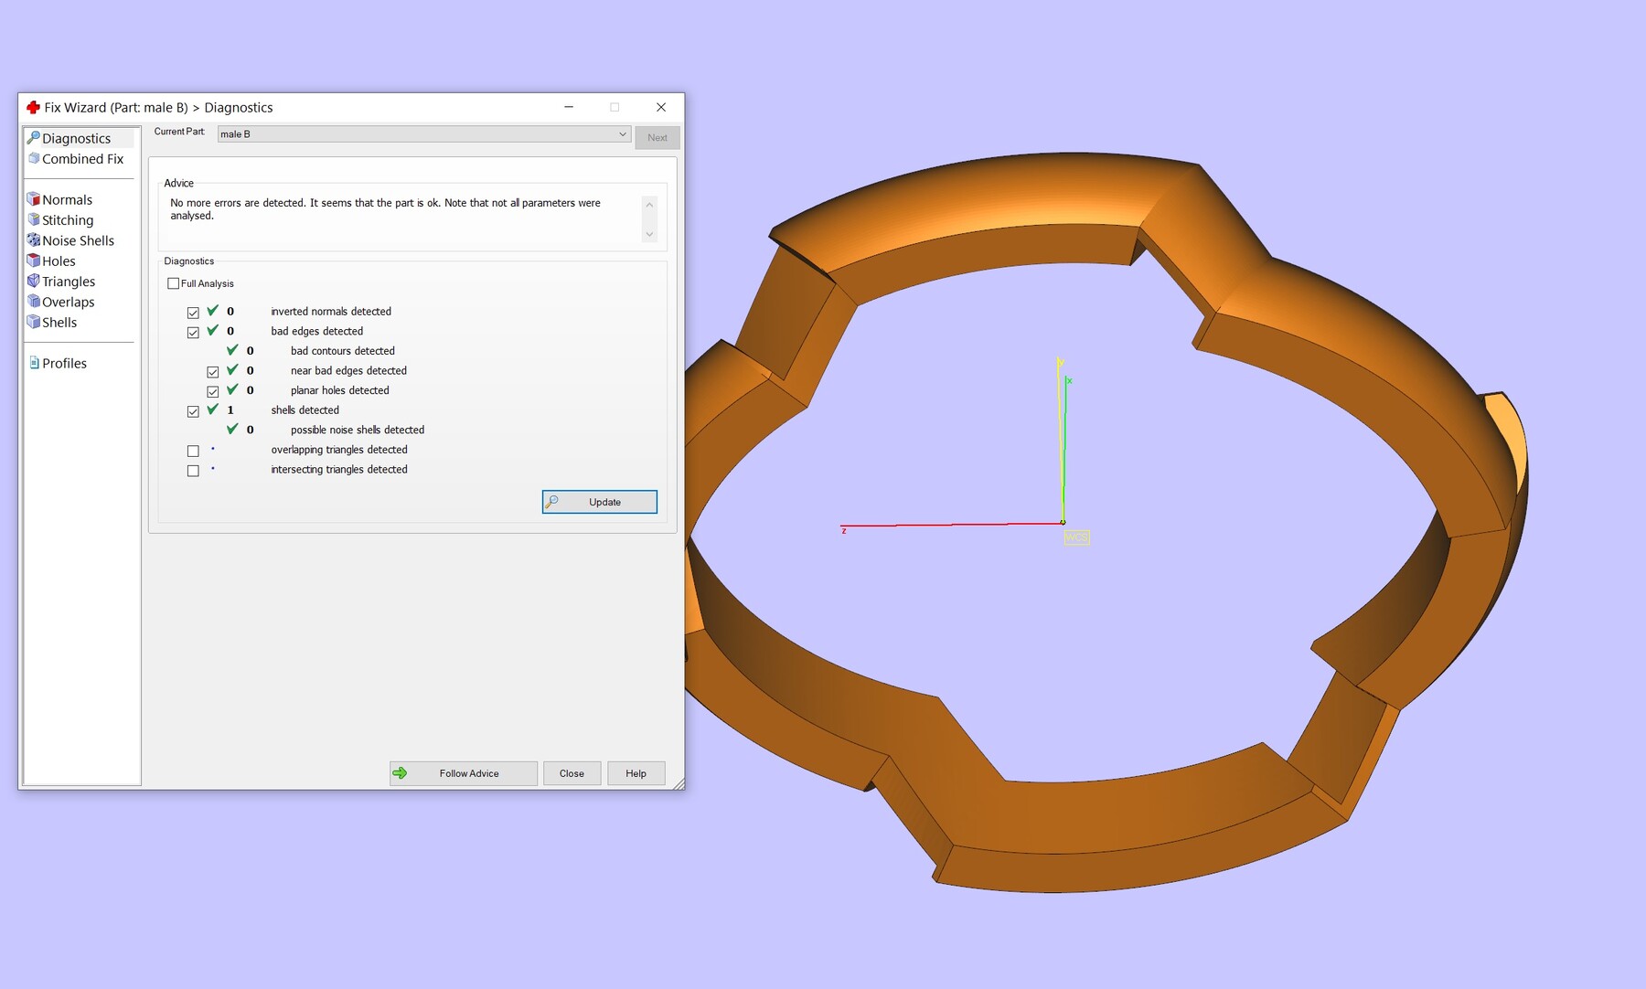
Task: Click the Shells icon in sidebar
Action: pyautogui.click(x=34, y=322)
